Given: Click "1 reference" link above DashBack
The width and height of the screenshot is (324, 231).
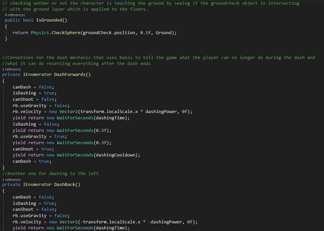Looking at the screenshot, I should pos(11,180).
